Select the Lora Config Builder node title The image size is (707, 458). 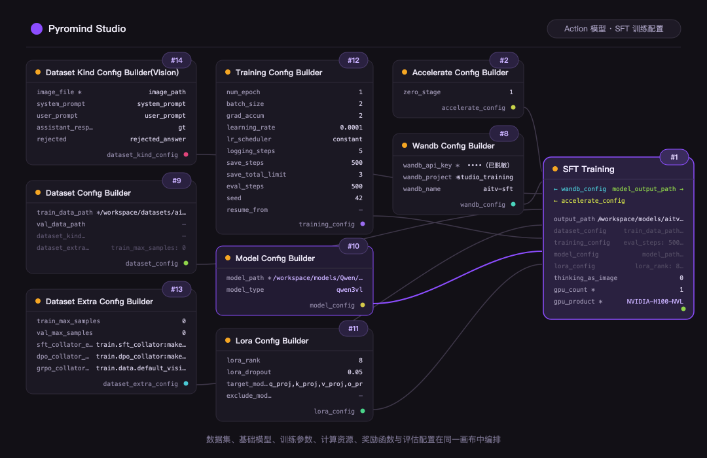[272, 341]
